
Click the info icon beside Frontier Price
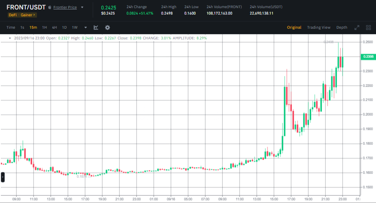click(x=50, y=7)
